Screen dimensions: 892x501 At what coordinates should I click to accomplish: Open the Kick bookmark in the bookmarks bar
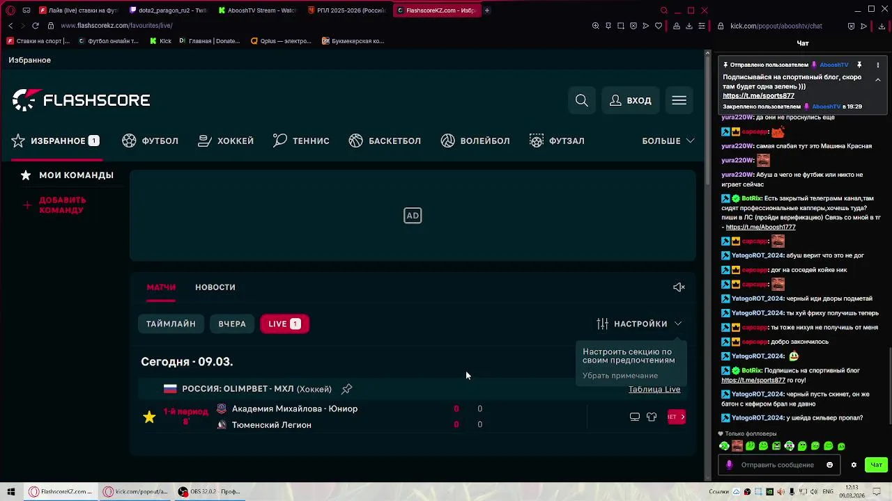coord(160,41)
